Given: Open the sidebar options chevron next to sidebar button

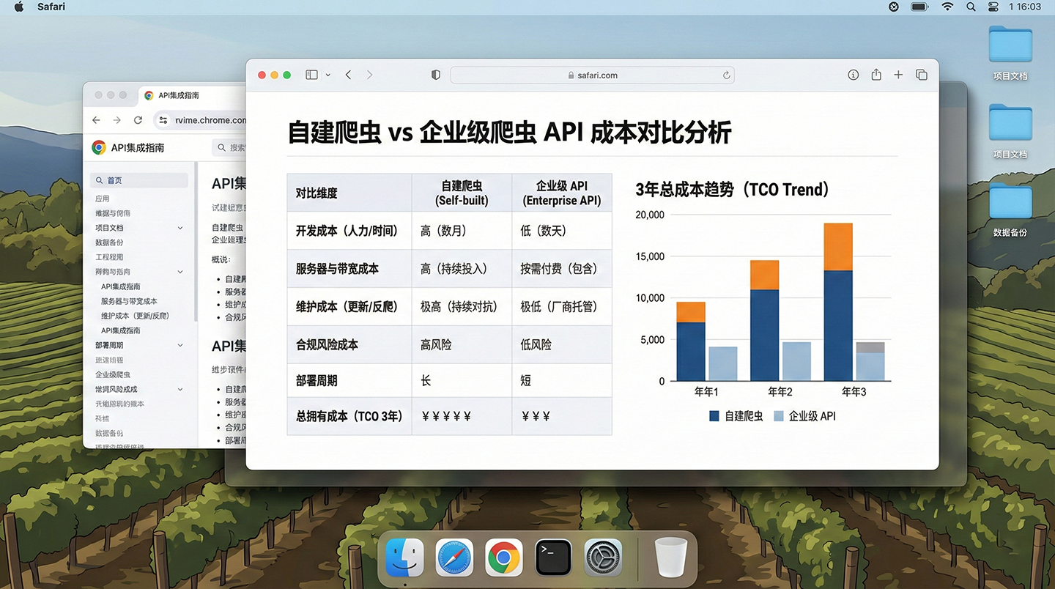Looking at the screenshot, I should [327, 74].
